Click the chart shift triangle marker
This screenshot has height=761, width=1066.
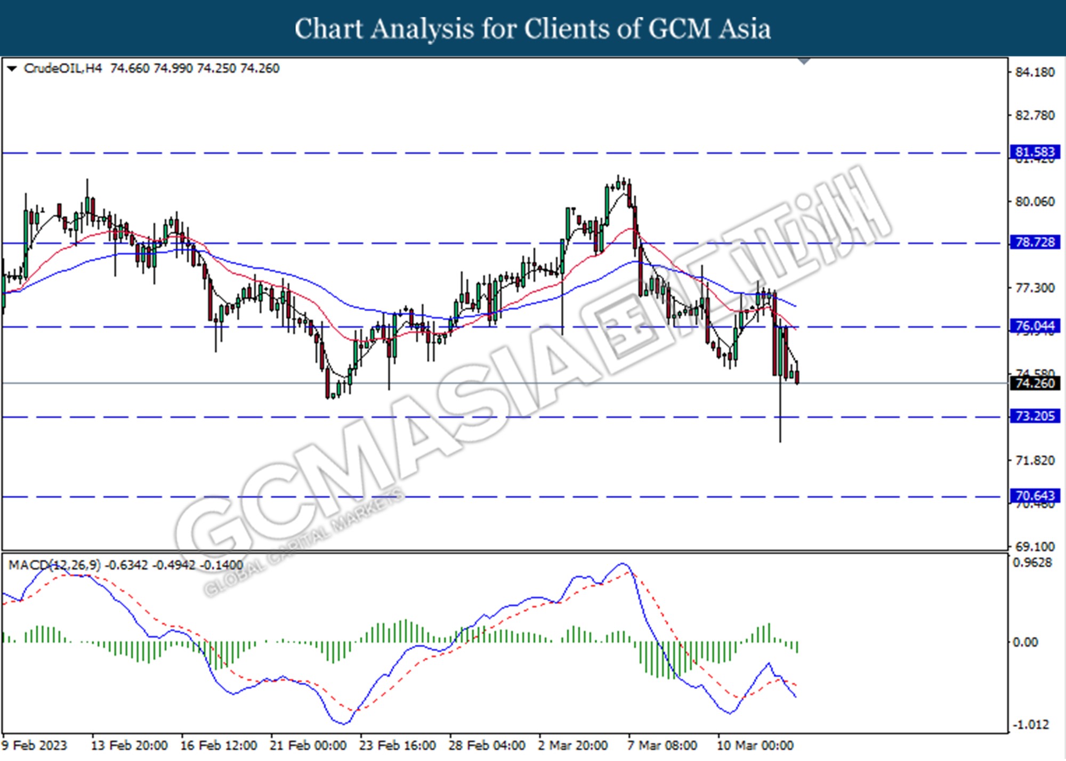(x=804, y=61)
